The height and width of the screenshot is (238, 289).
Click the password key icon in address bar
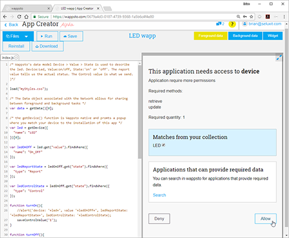tap(245, 17)
